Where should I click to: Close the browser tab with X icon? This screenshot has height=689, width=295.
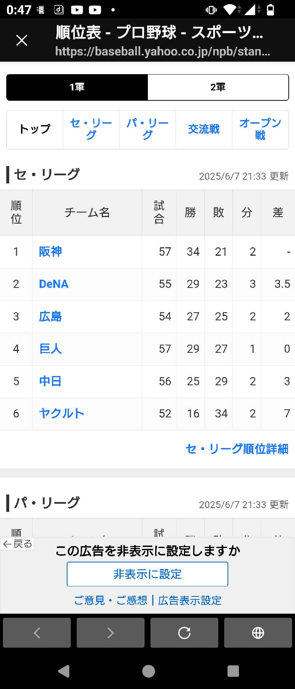(x=22, y=40)
